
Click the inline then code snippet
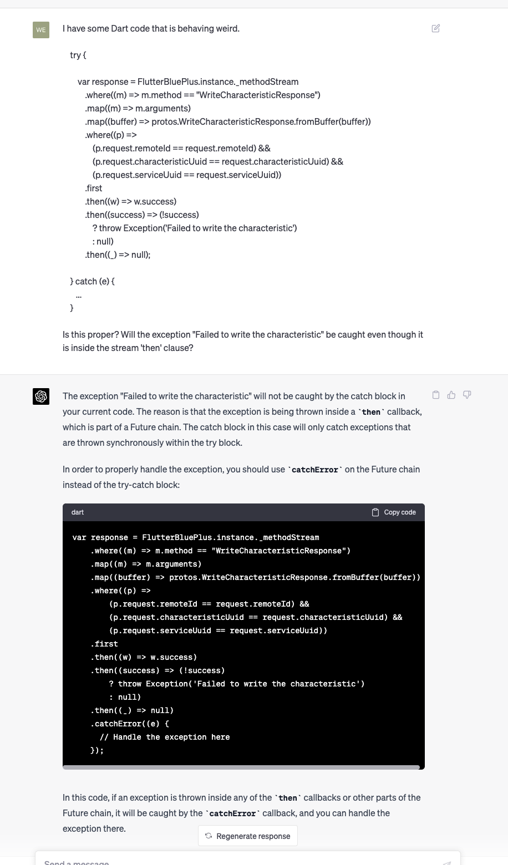(x=370, y=411)
